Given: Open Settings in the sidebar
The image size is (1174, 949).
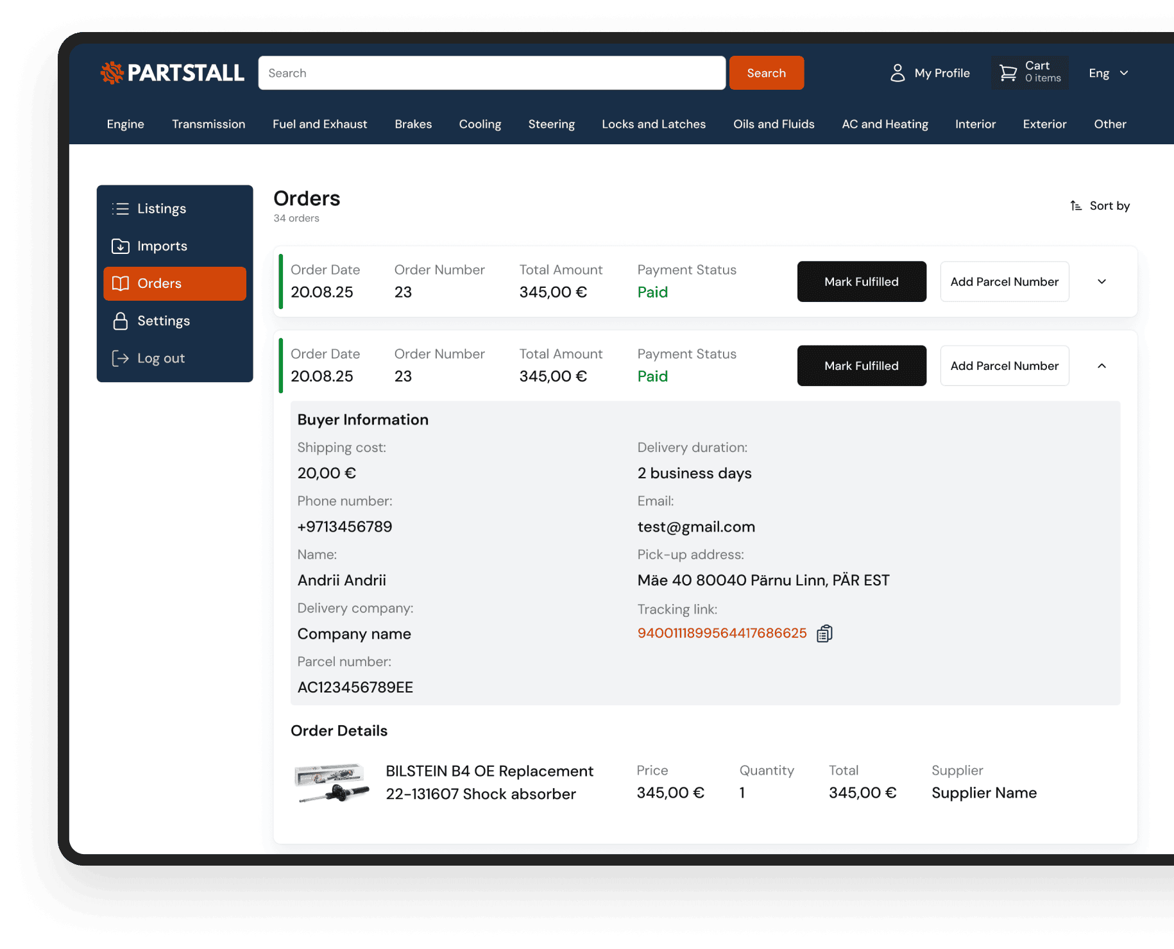Looking at the screenshot, I should tap(174, 321).
